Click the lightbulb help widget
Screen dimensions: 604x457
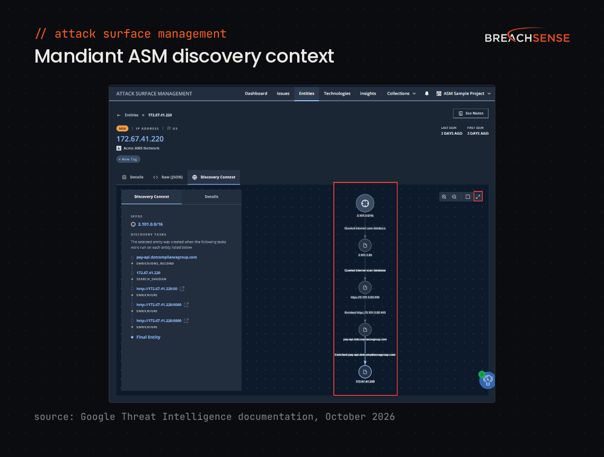(487, 380)
